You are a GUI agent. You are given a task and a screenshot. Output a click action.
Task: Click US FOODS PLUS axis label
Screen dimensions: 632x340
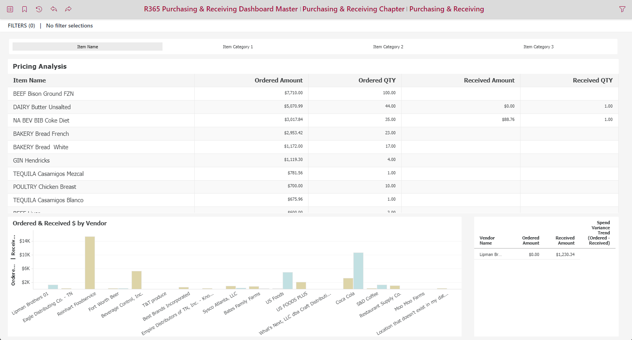point(292,302)
